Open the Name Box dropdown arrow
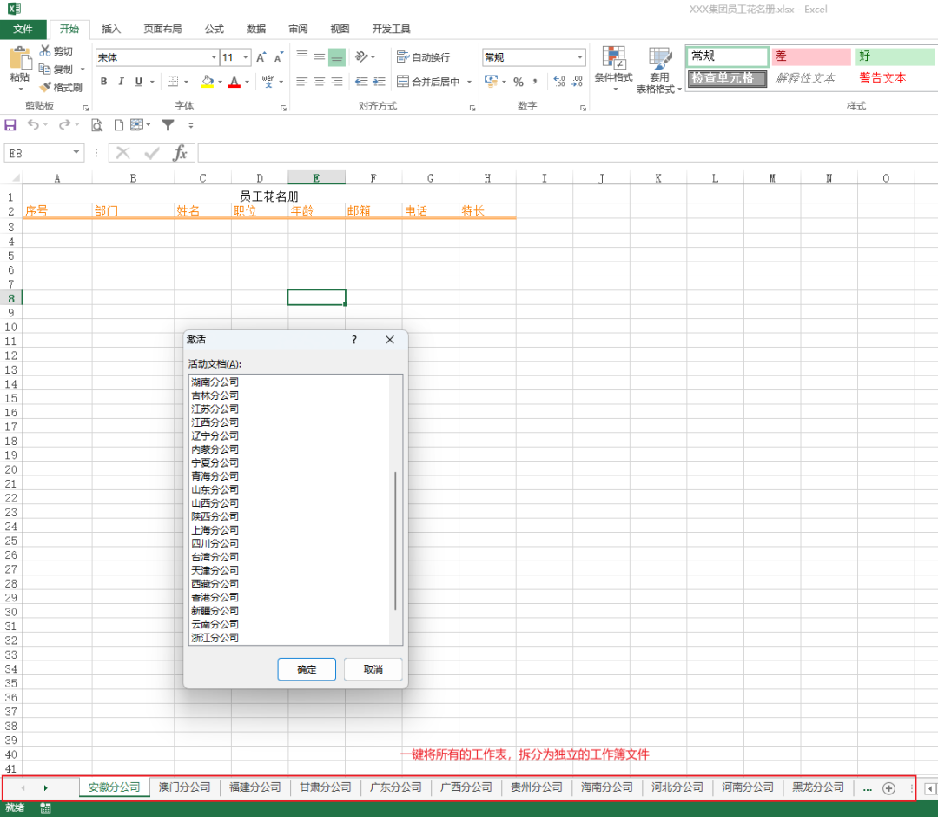This screenshot has height=817, width=938. [x=76, y=153]
